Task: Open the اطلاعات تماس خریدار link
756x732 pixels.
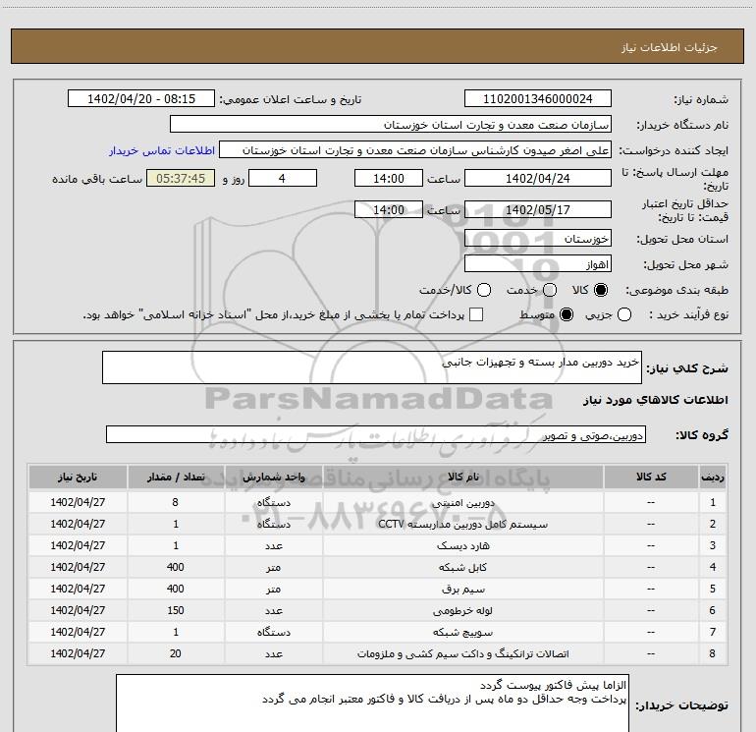Action: click(x=162, y=150)
